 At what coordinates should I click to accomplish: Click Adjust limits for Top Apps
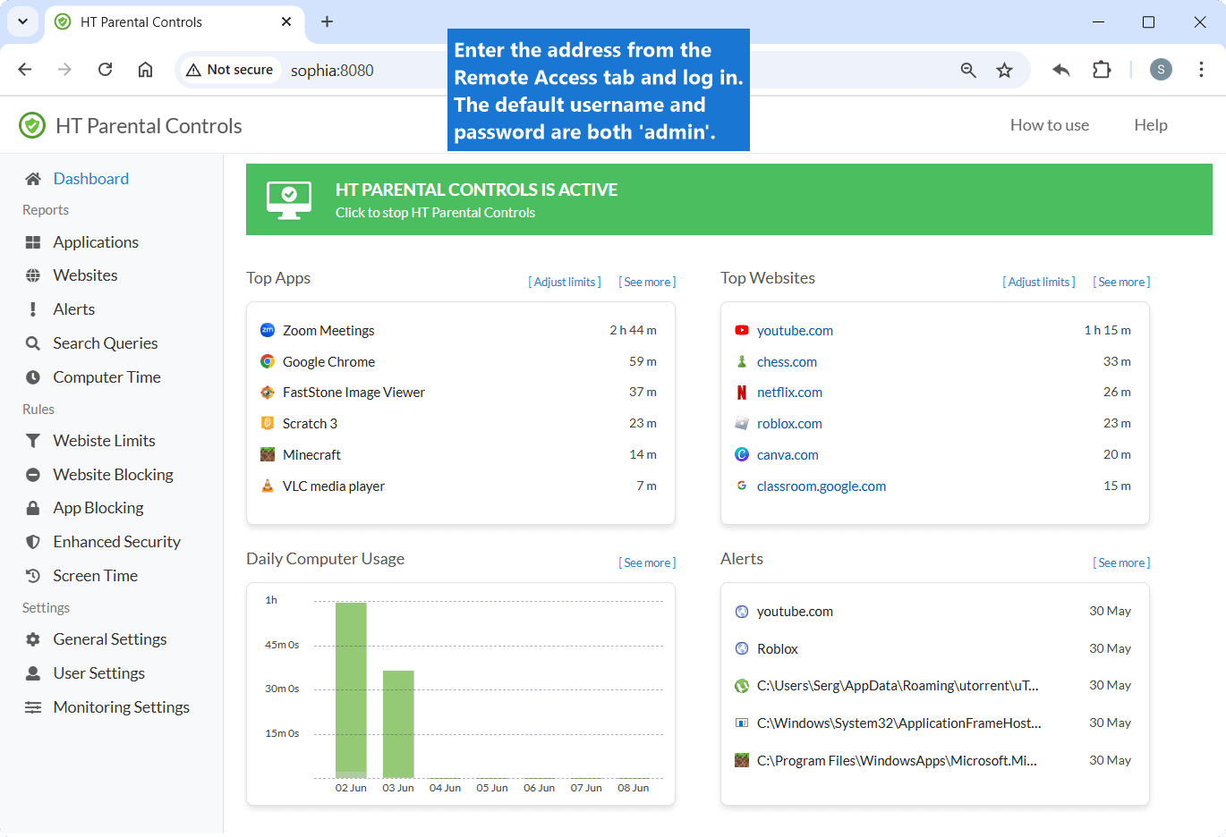[565, 282]
